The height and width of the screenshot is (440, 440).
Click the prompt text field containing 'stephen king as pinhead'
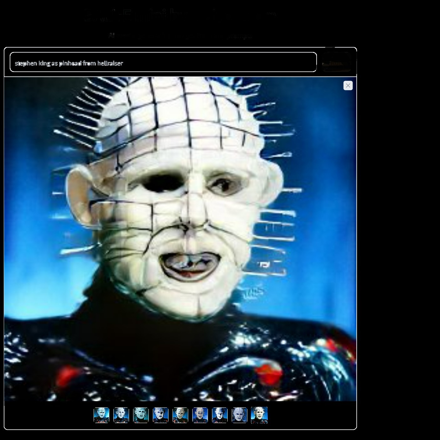(x=163, y=62)
